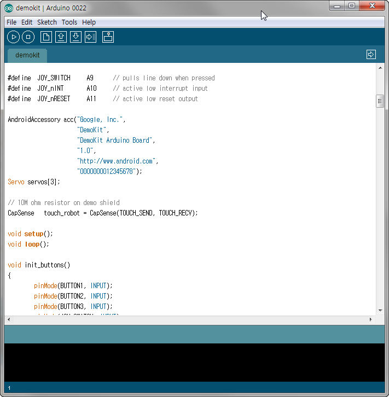Screen dimensions: 389x397
Task: Click the void setup() declaration
Action: point(30,233)
